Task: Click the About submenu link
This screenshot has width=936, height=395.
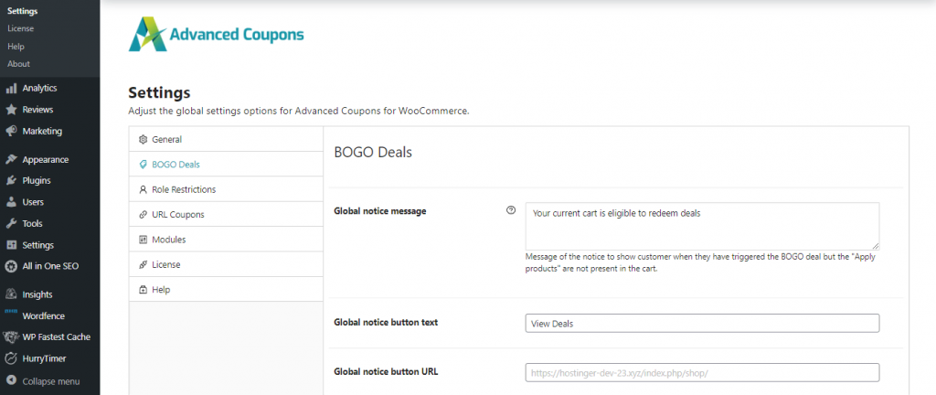Action: pyautogui.click(x=18, y=64)
